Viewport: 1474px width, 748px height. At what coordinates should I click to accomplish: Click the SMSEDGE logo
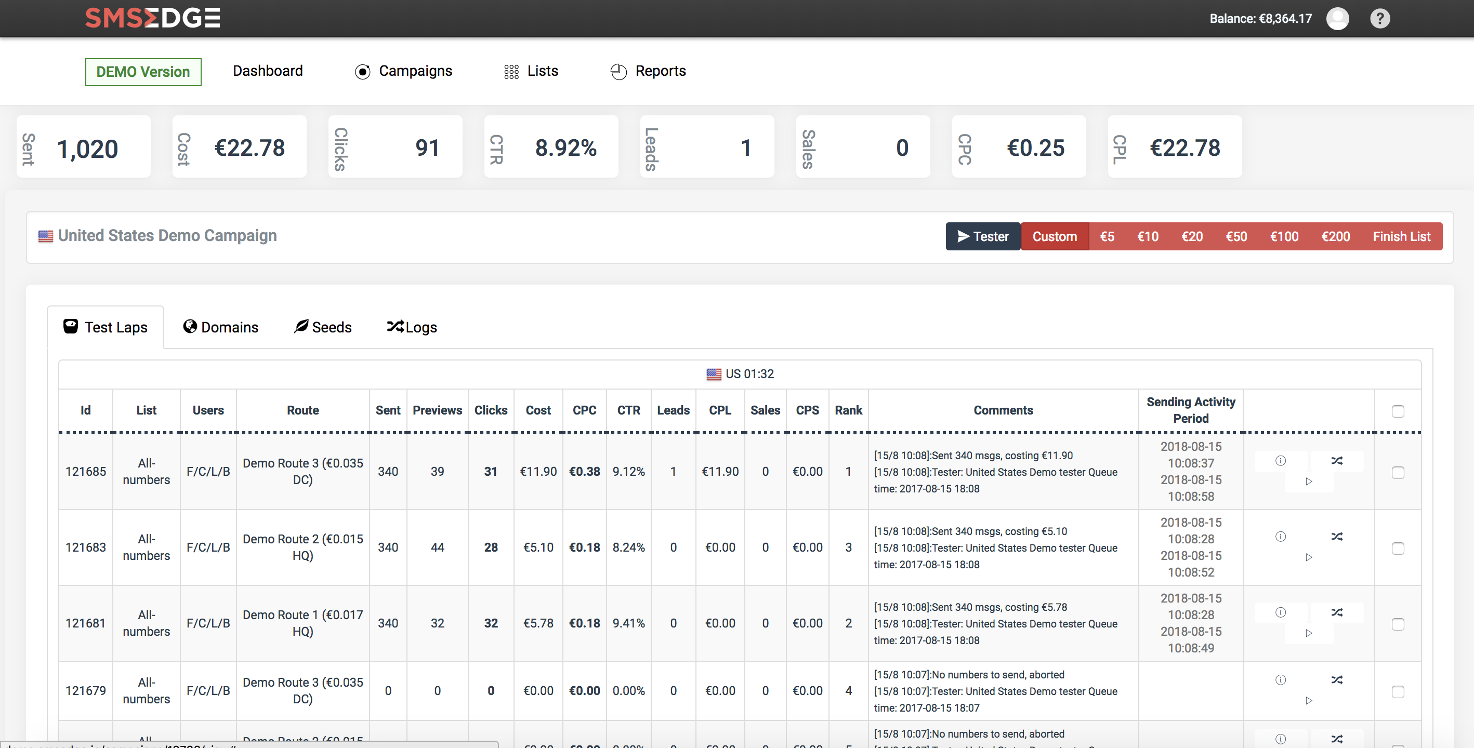pyautogui.click(x=153, y=18)
